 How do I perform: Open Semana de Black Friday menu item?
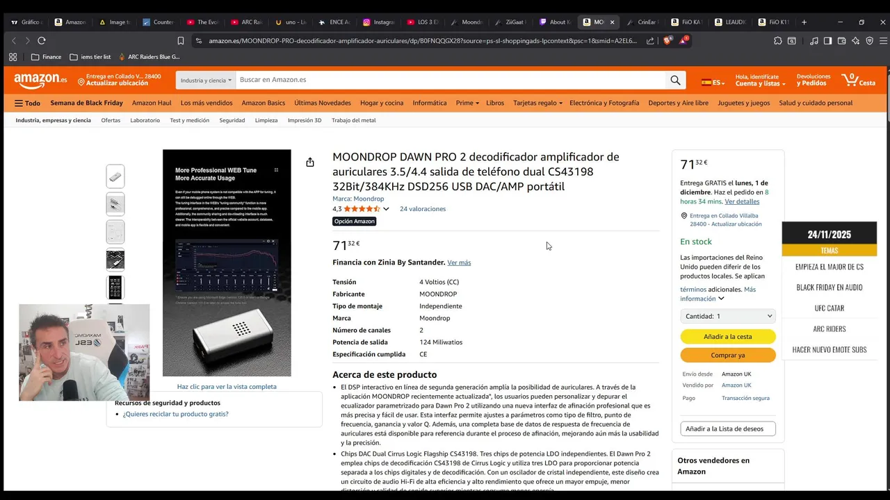[x=86, y=103]
